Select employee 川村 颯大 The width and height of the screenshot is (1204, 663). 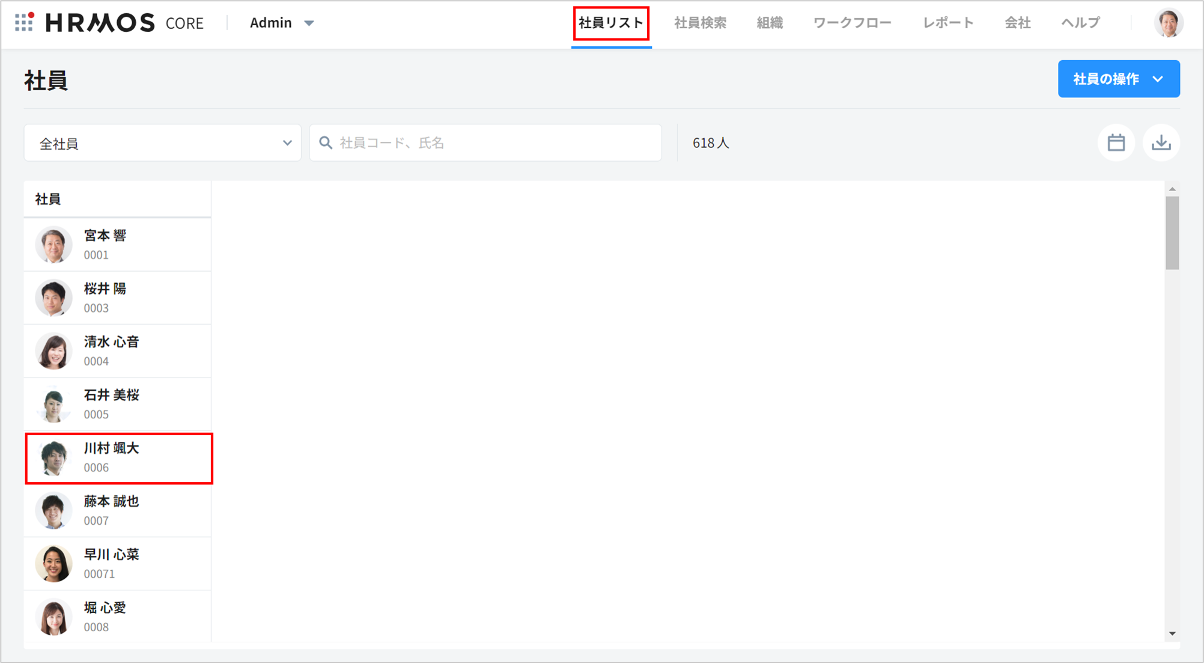118,458
